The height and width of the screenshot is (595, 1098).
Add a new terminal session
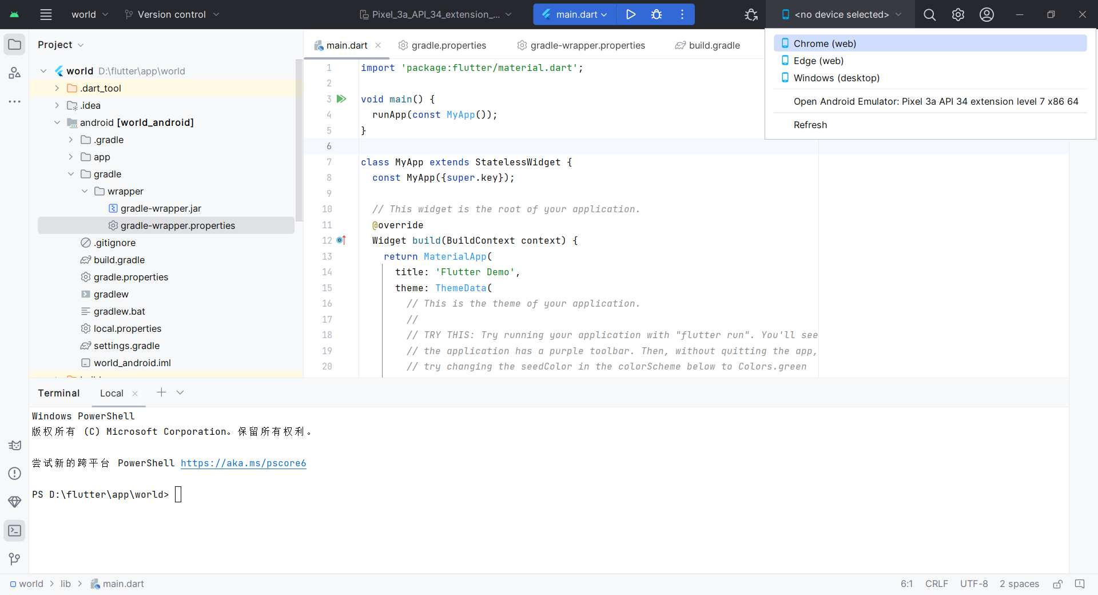161,392
